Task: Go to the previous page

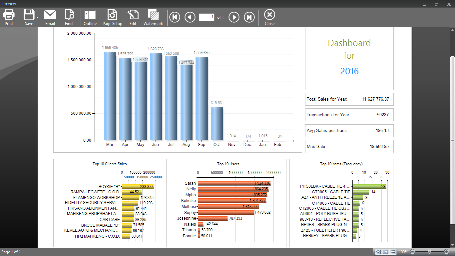Action: click(x=190, y=17)
